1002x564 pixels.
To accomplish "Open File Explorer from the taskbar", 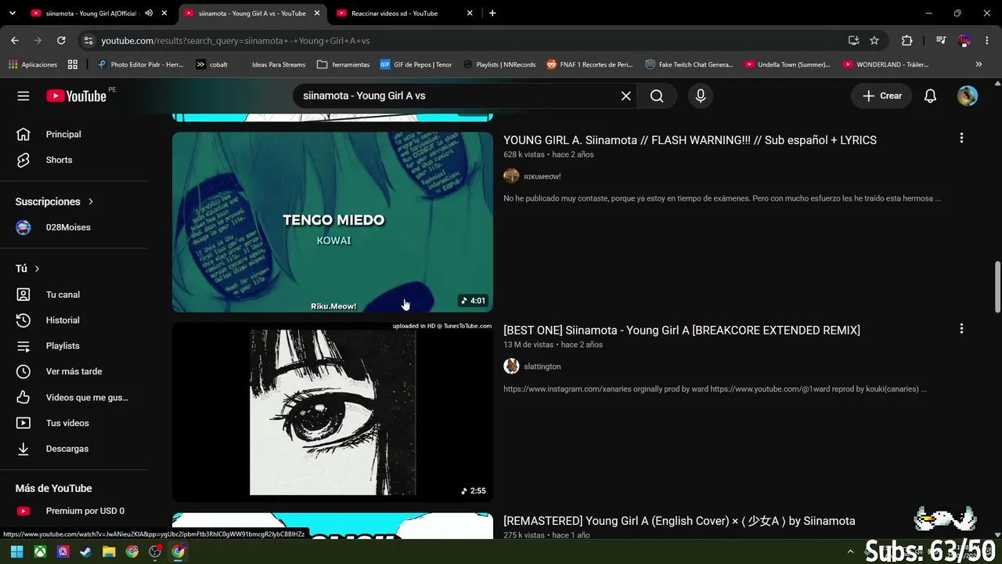I will click(x=109, y=551).
